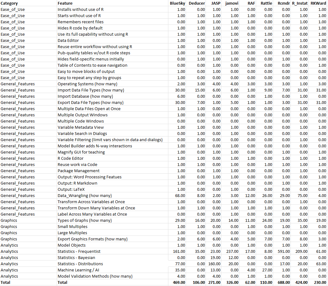Image resolution: width=328 pixels, height=286 pixels.
Task: Click the Feature header cell
Action: [65, 3]
